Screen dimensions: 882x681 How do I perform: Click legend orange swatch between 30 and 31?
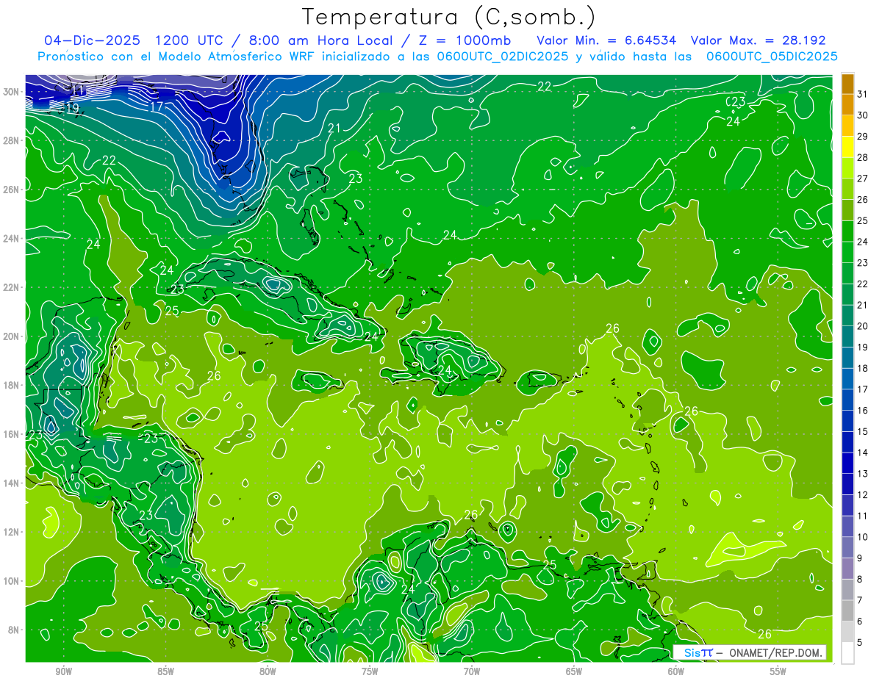click(847, 105)
